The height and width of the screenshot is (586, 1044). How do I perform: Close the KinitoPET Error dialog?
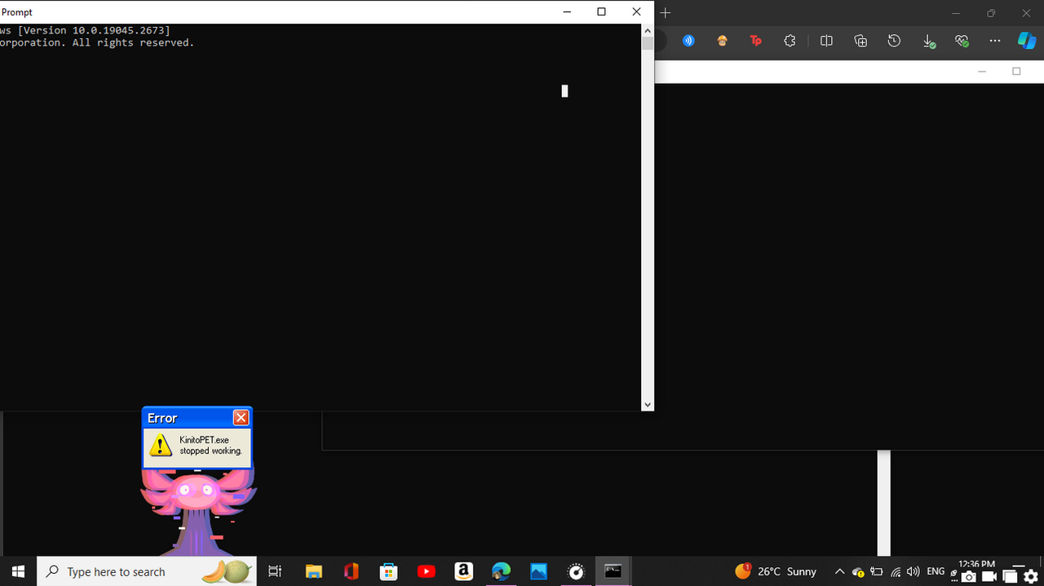coord(241,417)
